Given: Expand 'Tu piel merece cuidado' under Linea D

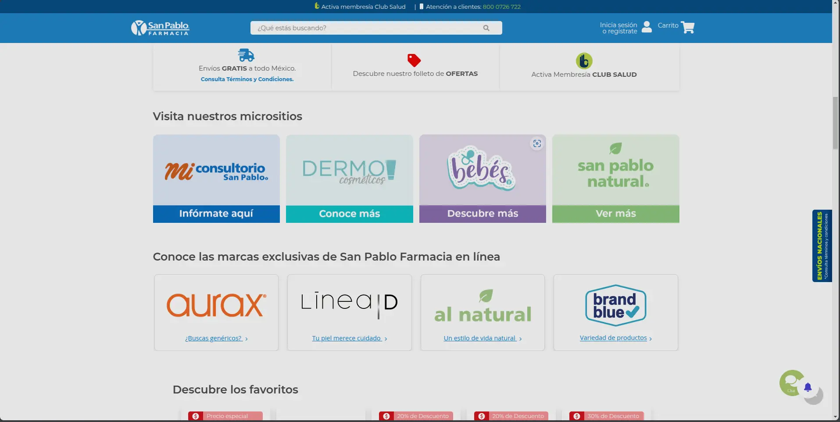Looking at the screenshot, I should pyautogui.click(x=349, y=338).
